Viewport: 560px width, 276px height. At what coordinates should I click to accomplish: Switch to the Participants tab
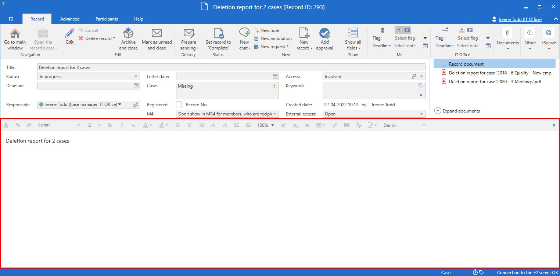click(107, 19)
